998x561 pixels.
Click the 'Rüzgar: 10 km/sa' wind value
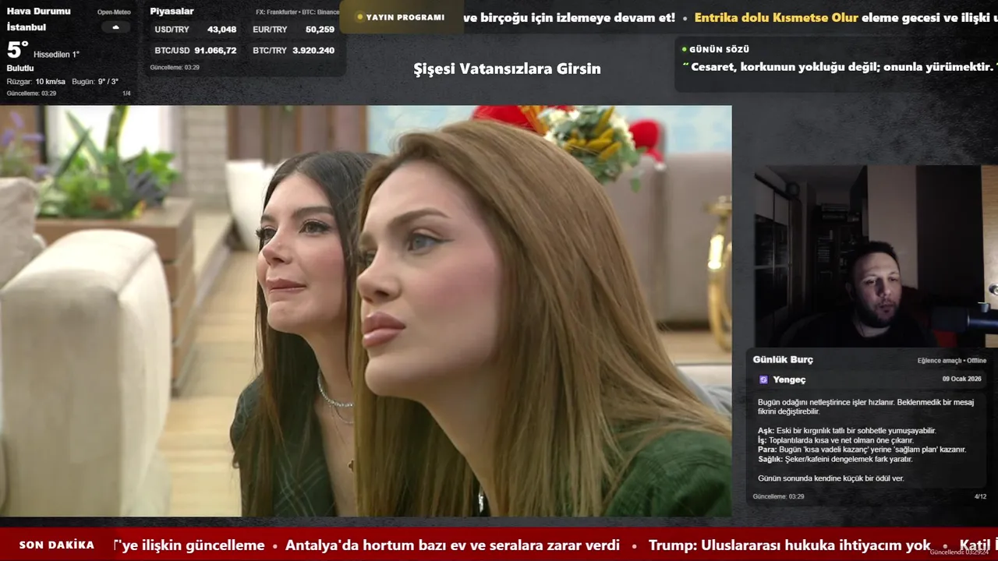(36, 81)
